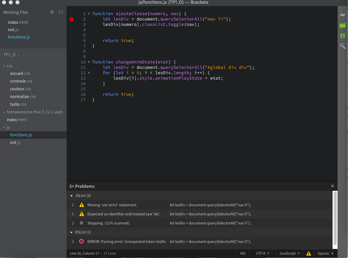Image resolution: width=348 pixels, height=258 pixels.
Task: Click the status bar warning triangle icon
Action: [x=309, y=253]
